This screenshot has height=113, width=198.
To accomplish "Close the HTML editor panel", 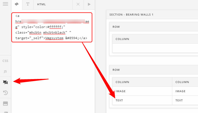I will [78, 4].
